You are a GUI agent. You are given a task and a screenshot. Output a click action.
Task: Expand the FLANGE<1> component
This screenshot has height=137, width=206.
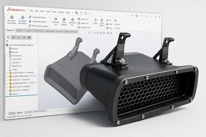click(7, 80)
